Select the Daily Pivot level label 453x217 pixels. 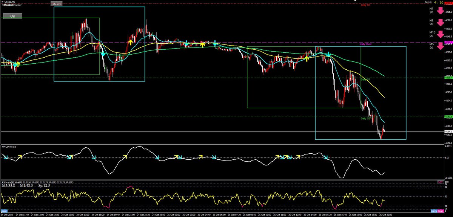point(365,44)
